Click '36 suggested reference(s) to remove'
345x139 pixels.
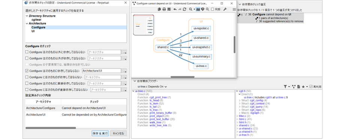[281, 21]
